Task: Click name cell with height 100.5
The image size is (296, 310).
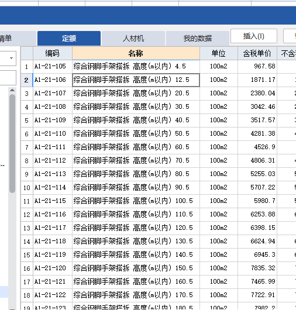Action: point(136,201)
